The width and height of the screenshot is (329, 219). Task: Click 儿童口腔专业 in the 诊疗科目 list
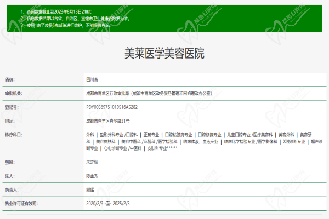pyautogui.click(x=239, y=135)
